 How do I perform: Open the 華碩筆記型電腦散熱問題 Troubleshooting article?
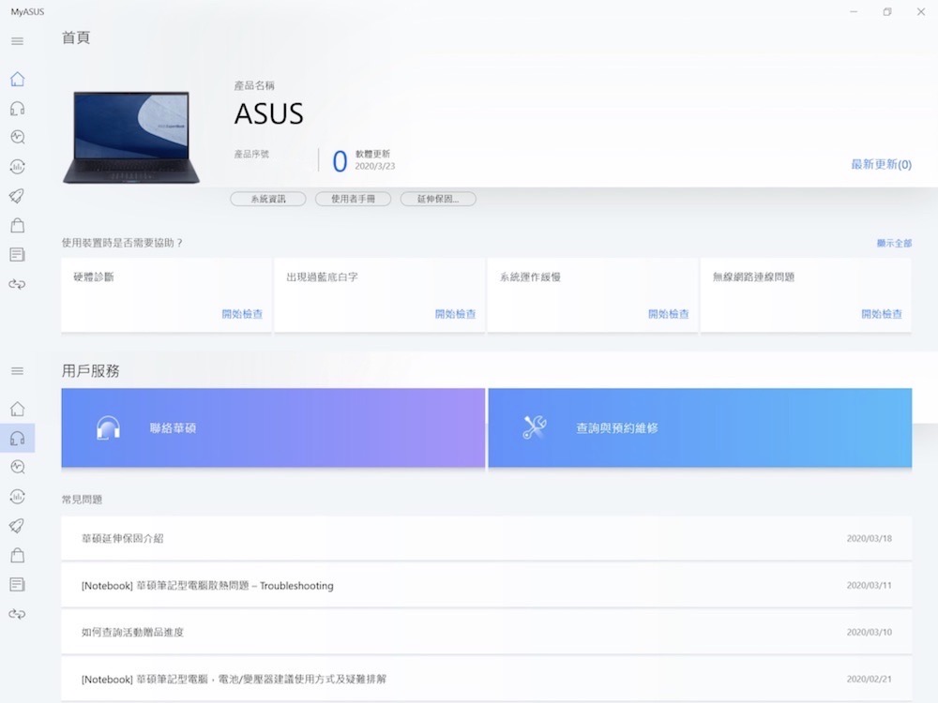pyautogui.click(x=207, y=586)
